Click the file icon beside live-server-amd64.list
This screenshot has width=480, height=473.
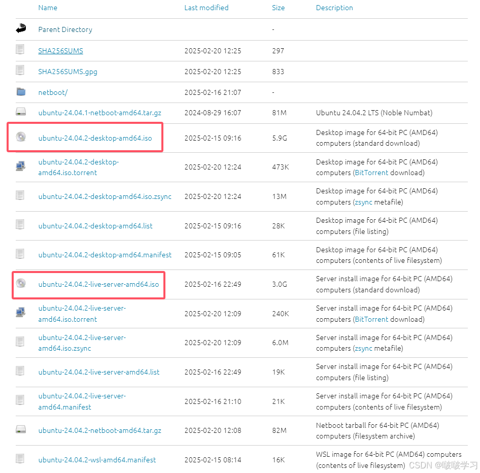20,371
